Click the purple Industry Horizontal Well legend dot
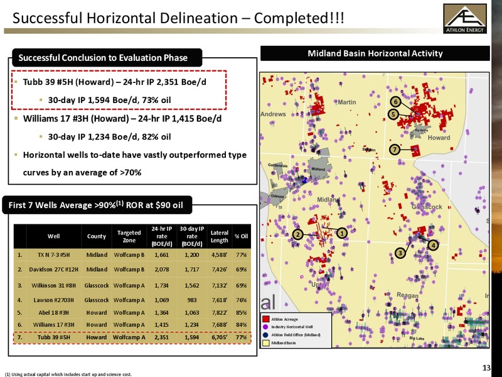Image resolution: width=502 pixels, height=377 pixels. pos(265,327)
